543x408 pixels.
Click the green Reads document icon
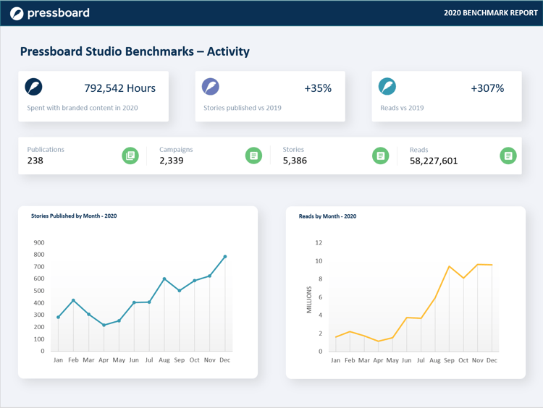(x=508, y=156)
